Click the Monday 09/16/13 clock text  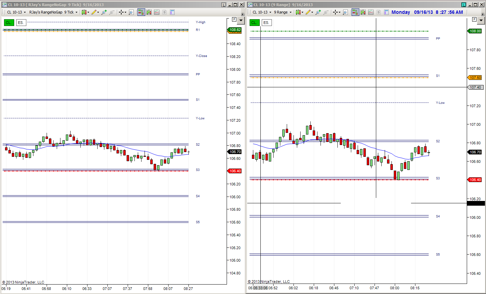point(427,12)
